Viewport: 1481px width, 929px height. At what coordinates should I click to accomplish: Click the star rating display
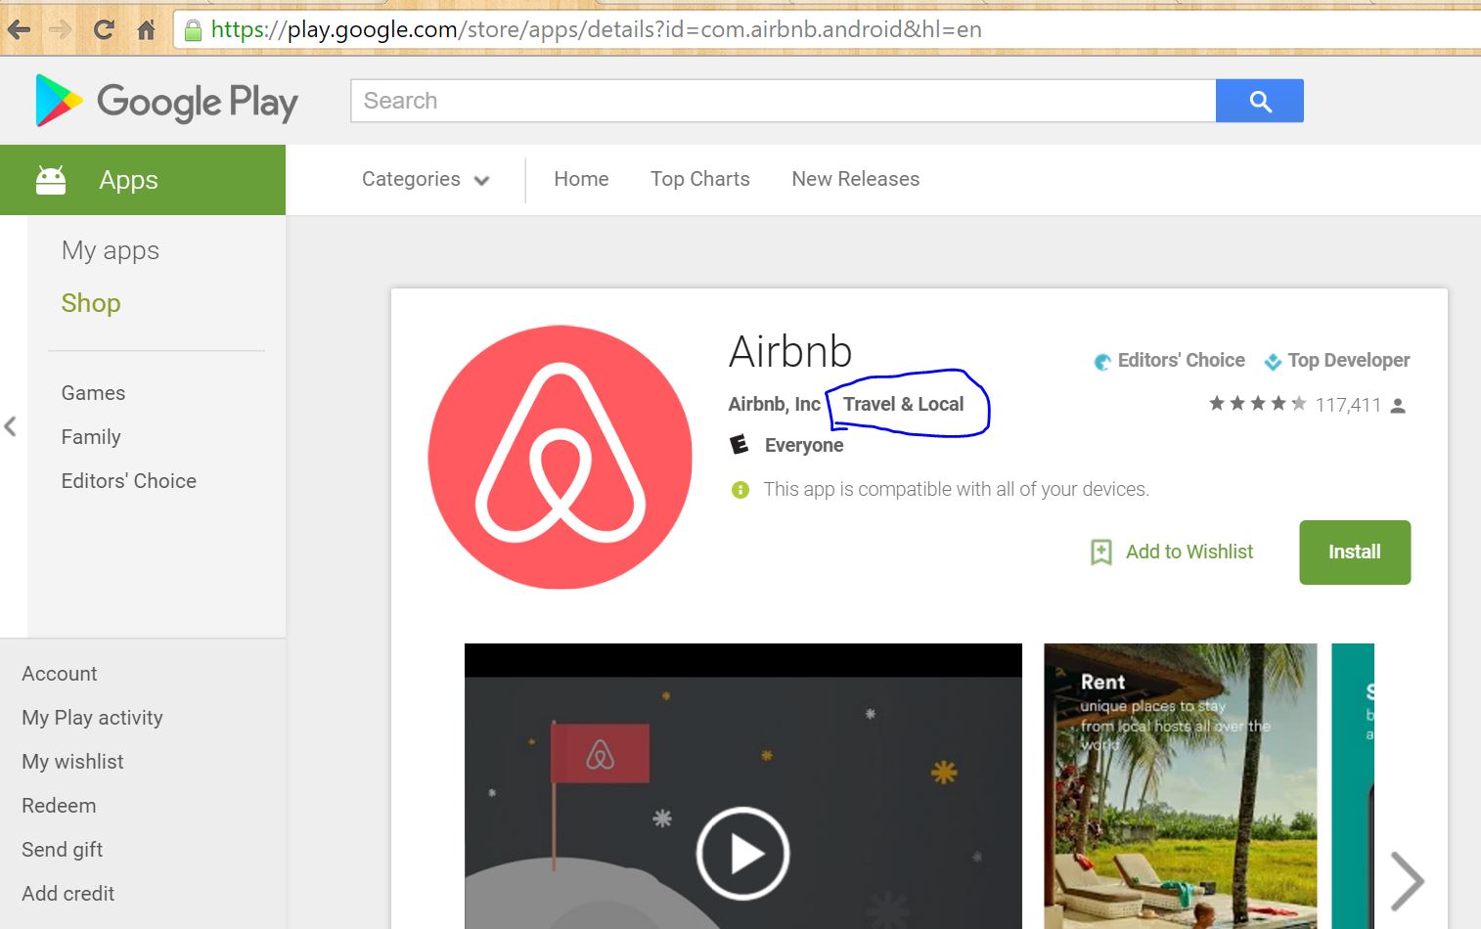pyautogui.click(x=1257, y=404)
